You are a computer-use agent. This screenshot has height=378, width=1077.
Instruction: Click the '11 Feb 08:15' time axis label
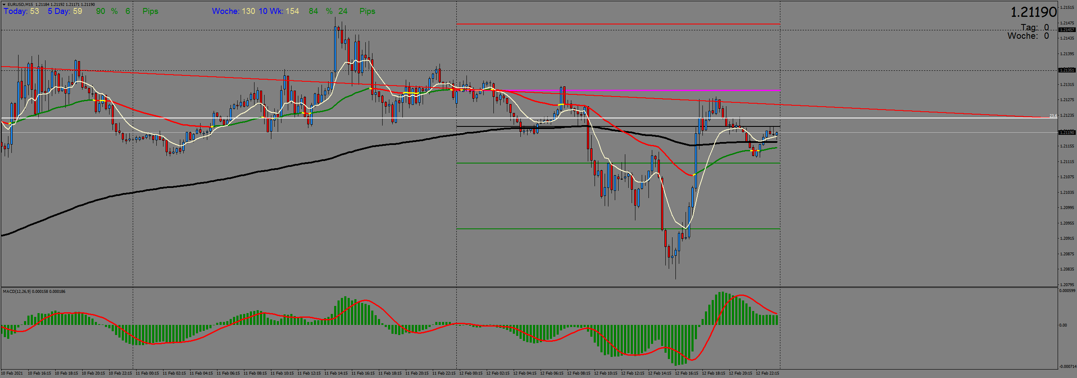[255, 373]
